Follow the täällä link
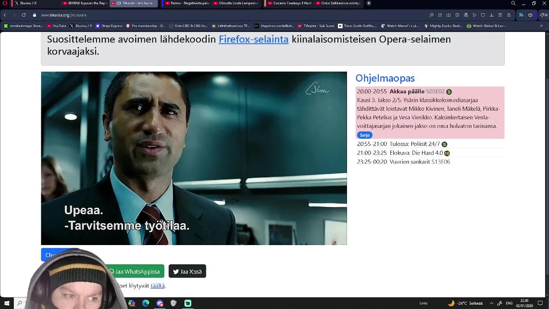549x309 pixels. click(157, 285)
